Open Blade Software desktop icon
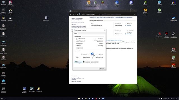 [x=166, y=35]
